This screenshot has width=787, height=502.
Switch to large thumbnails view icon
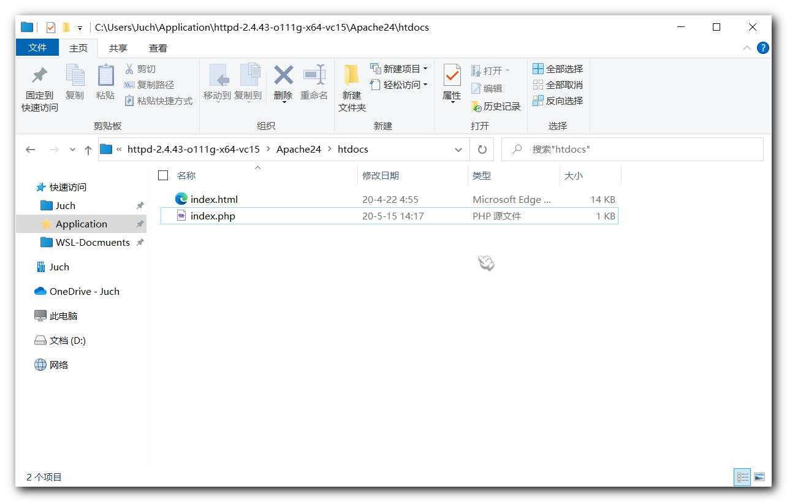(759, 477)
